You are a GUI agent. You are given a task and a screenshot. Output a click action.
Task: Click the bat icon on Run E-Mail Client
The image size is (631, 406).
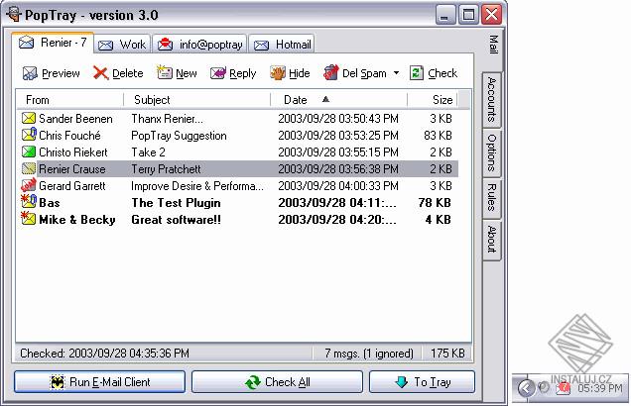[58, 382]
